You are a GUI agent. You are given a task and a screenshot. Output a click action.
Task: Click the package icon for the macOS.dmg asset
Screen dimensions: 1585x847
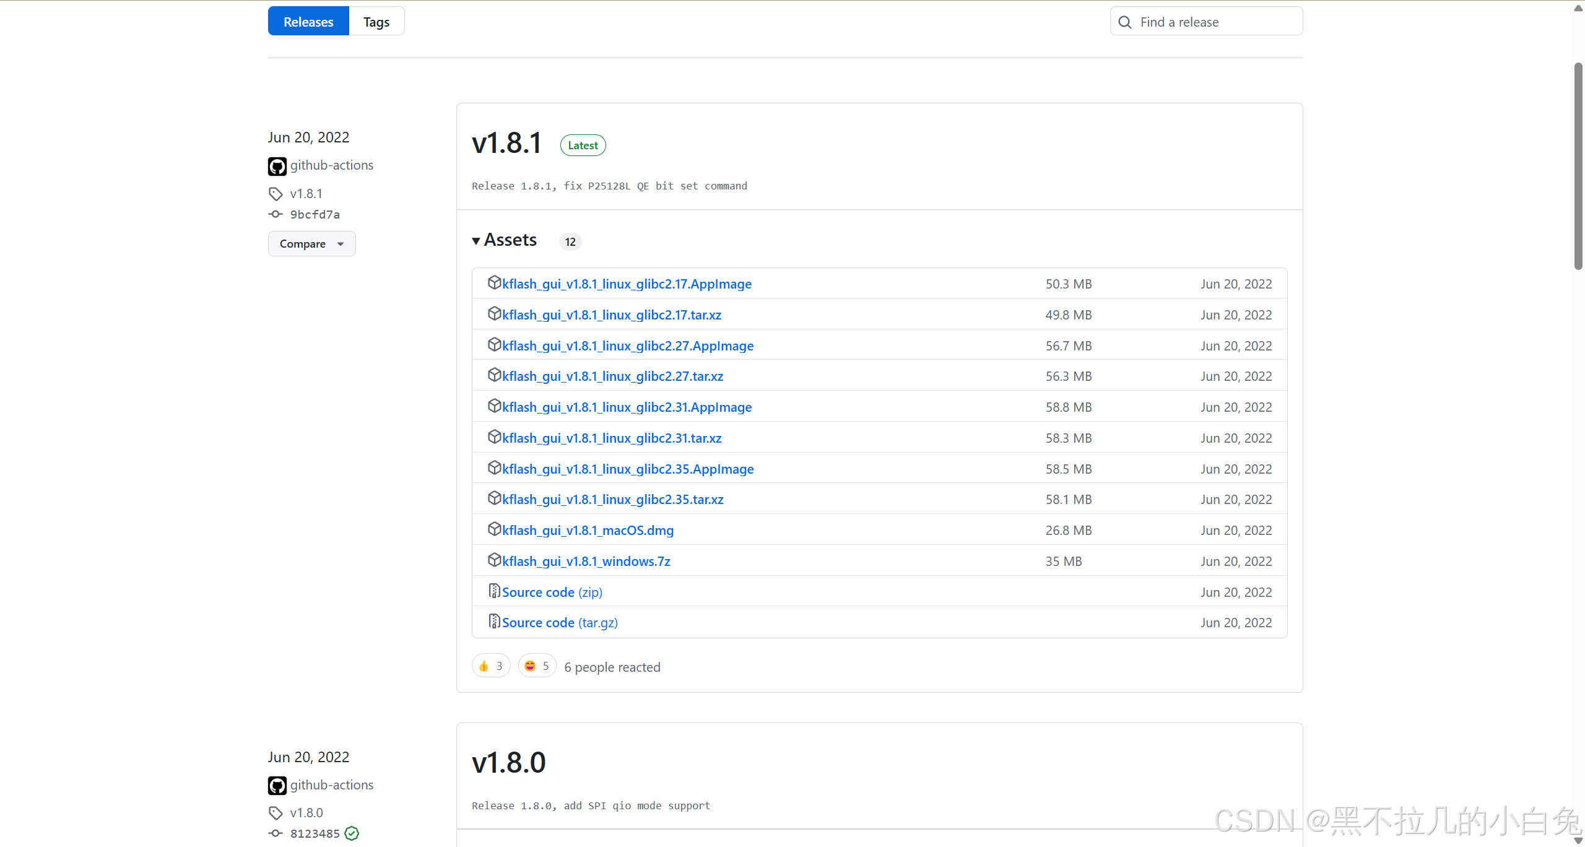(x=494, y=529)
